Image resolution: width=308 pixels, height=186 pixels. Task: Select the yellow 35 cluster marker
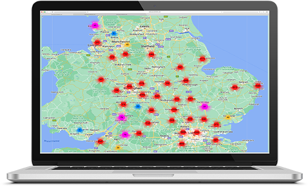[118, 148]
